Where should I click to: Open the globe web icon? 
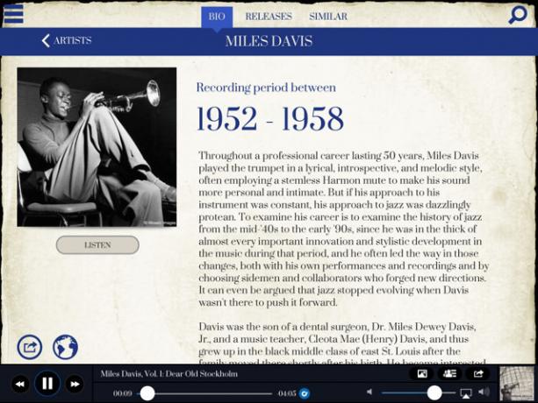(x=65, y=347)
